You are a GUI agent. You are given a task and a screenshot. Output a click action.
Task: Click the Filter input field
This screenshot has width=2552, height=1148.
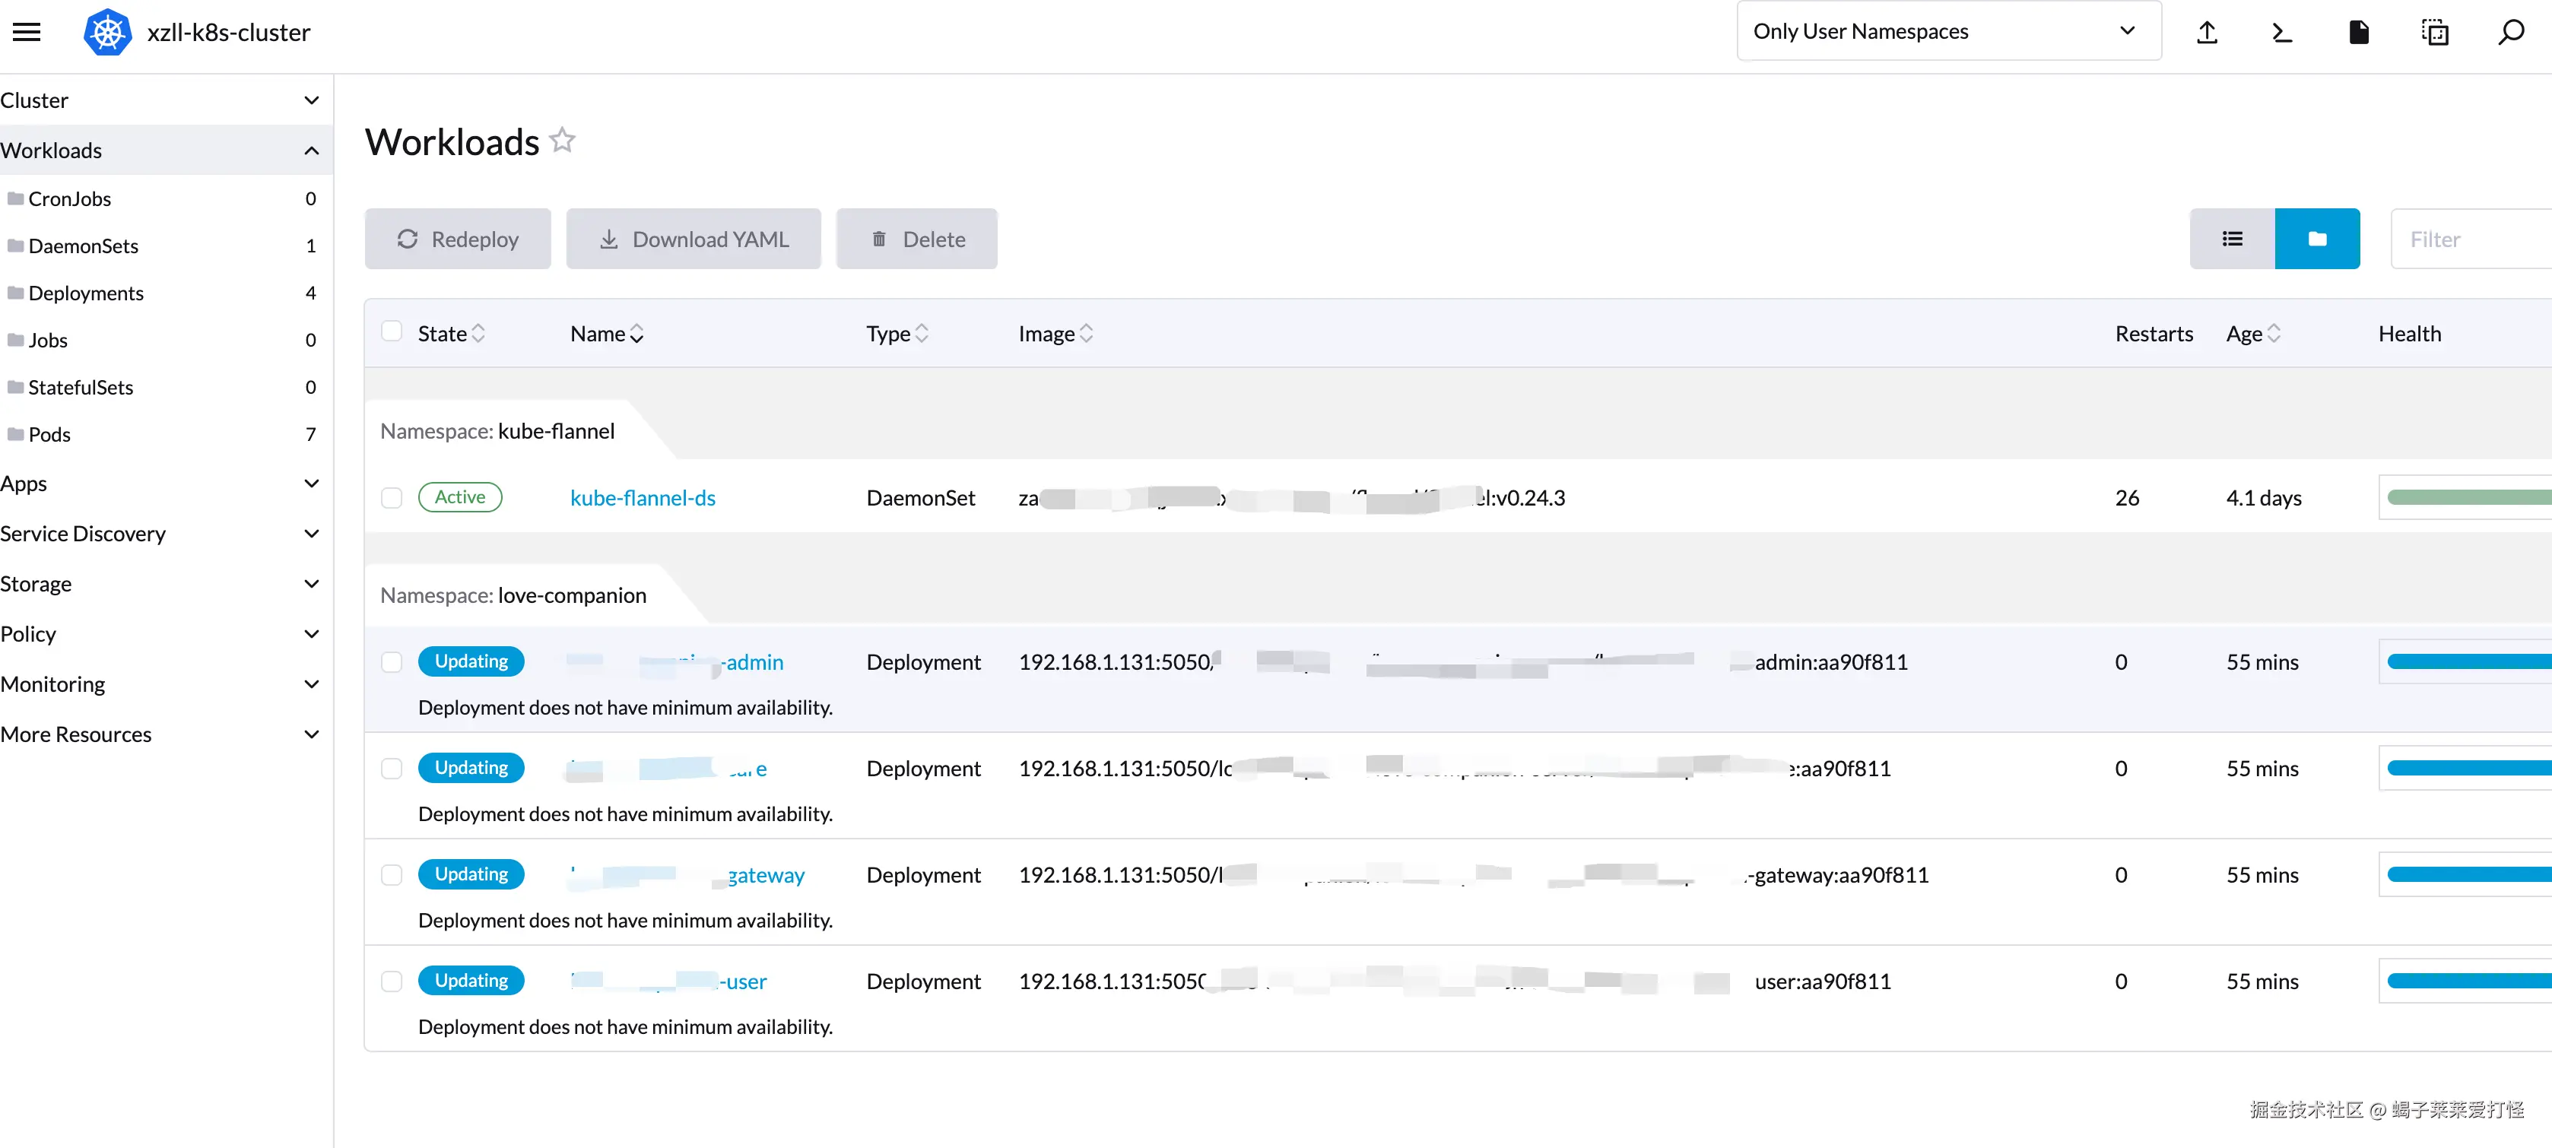2471,239
